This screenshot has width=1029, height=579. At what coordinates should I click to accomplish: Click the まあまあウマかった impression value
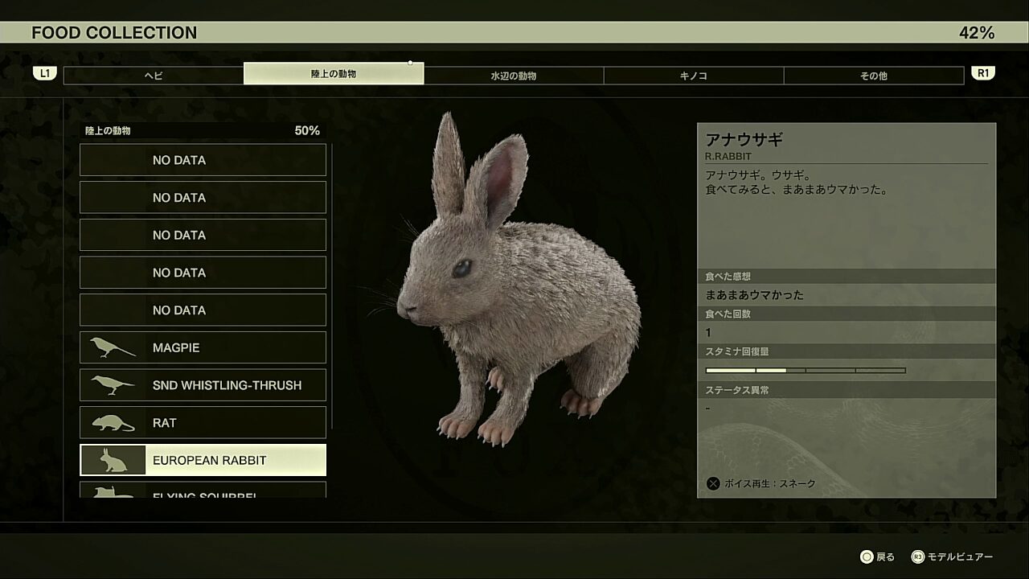coord(754,295)
